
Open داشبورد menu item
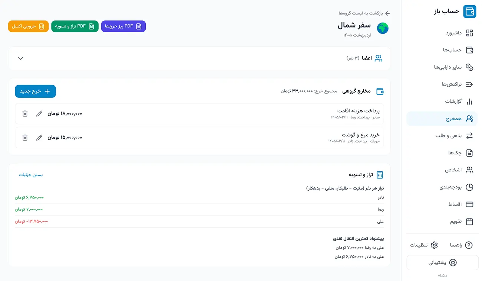point(442,33)
